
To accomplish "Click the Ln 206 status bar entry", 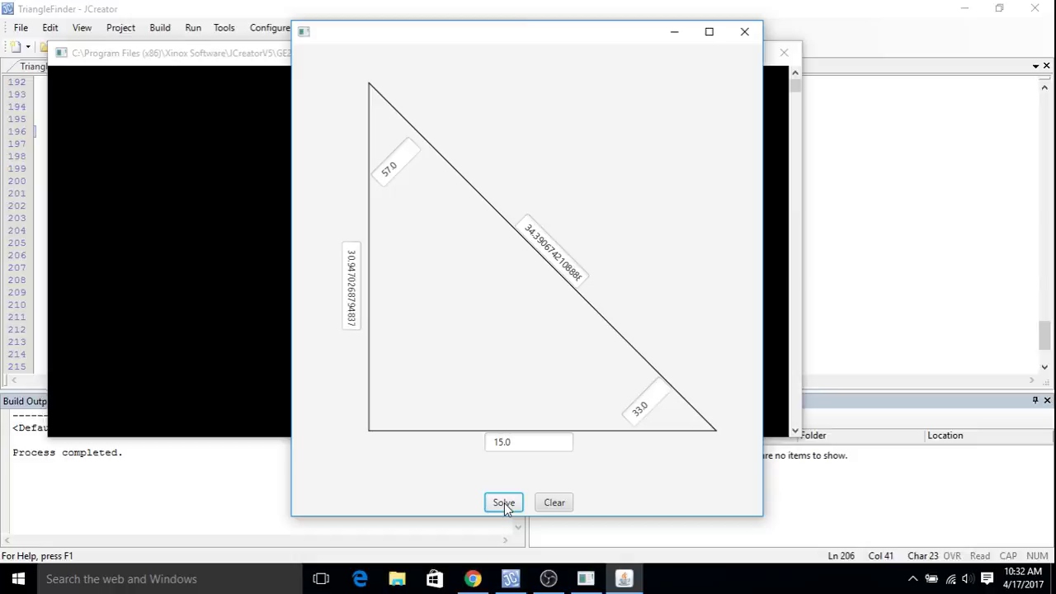I will click(841, 556).
